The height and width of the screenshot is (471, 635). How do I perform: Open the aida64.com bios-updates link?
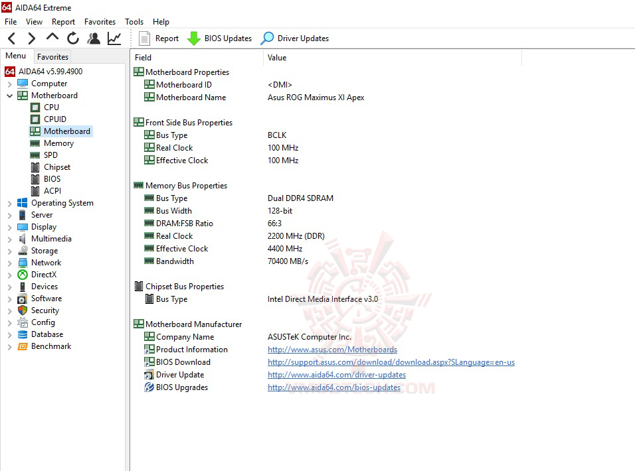pyautogui.click(x=333, y=387)
